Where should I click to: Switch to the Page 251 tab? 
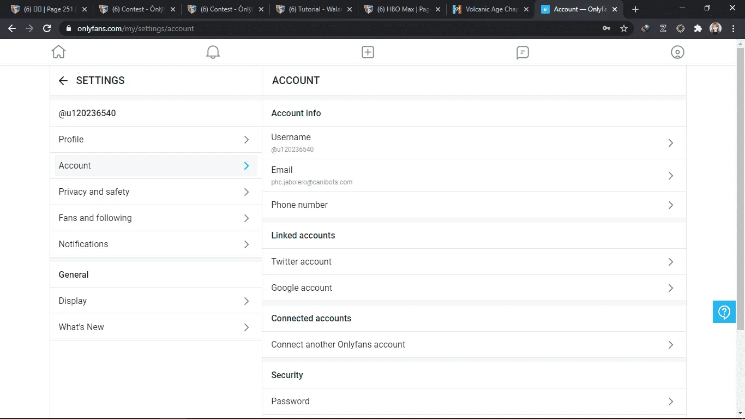[48, 9]
